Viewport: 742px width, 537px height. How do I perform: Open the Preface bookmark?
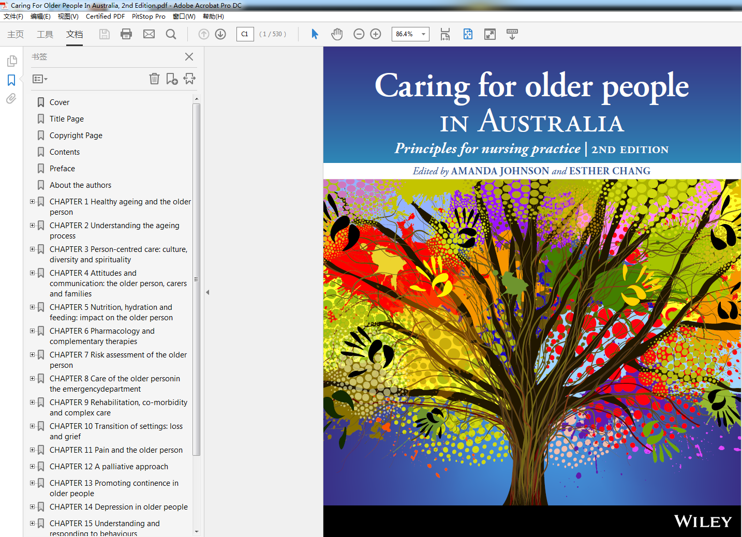point(62,169)
